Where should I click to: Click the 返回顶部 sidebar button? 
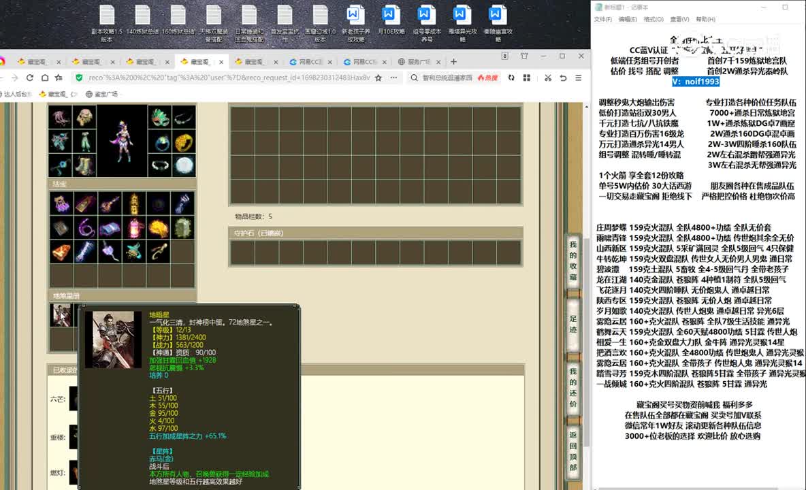pos(573,451)
